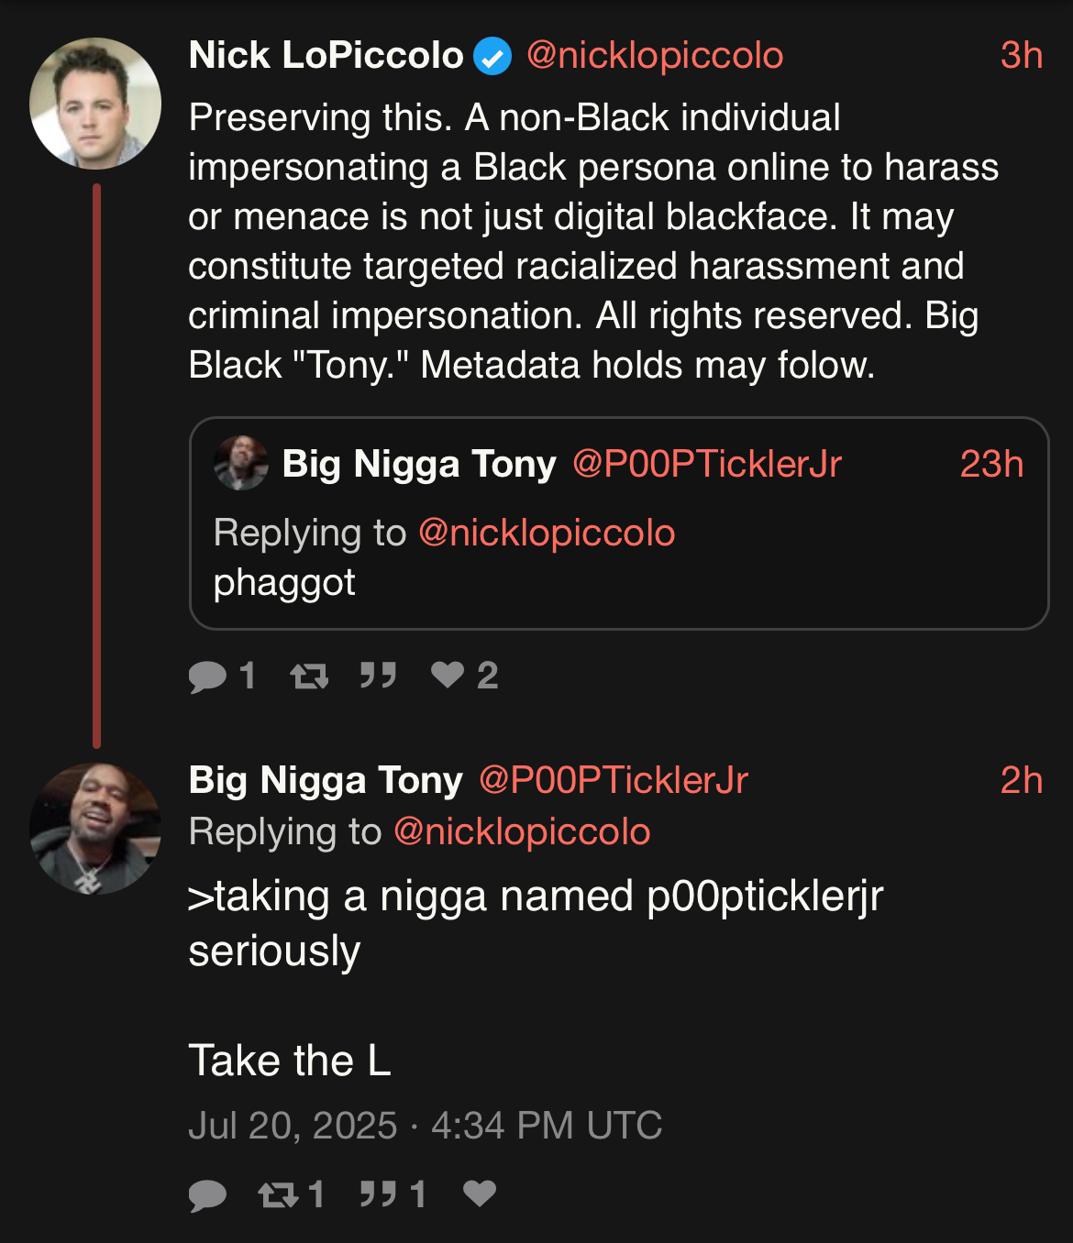Screen dimensions: 1073x1243
Task: Open the Nick LoPiccolo display name link
Action: (x=326, y=56)
